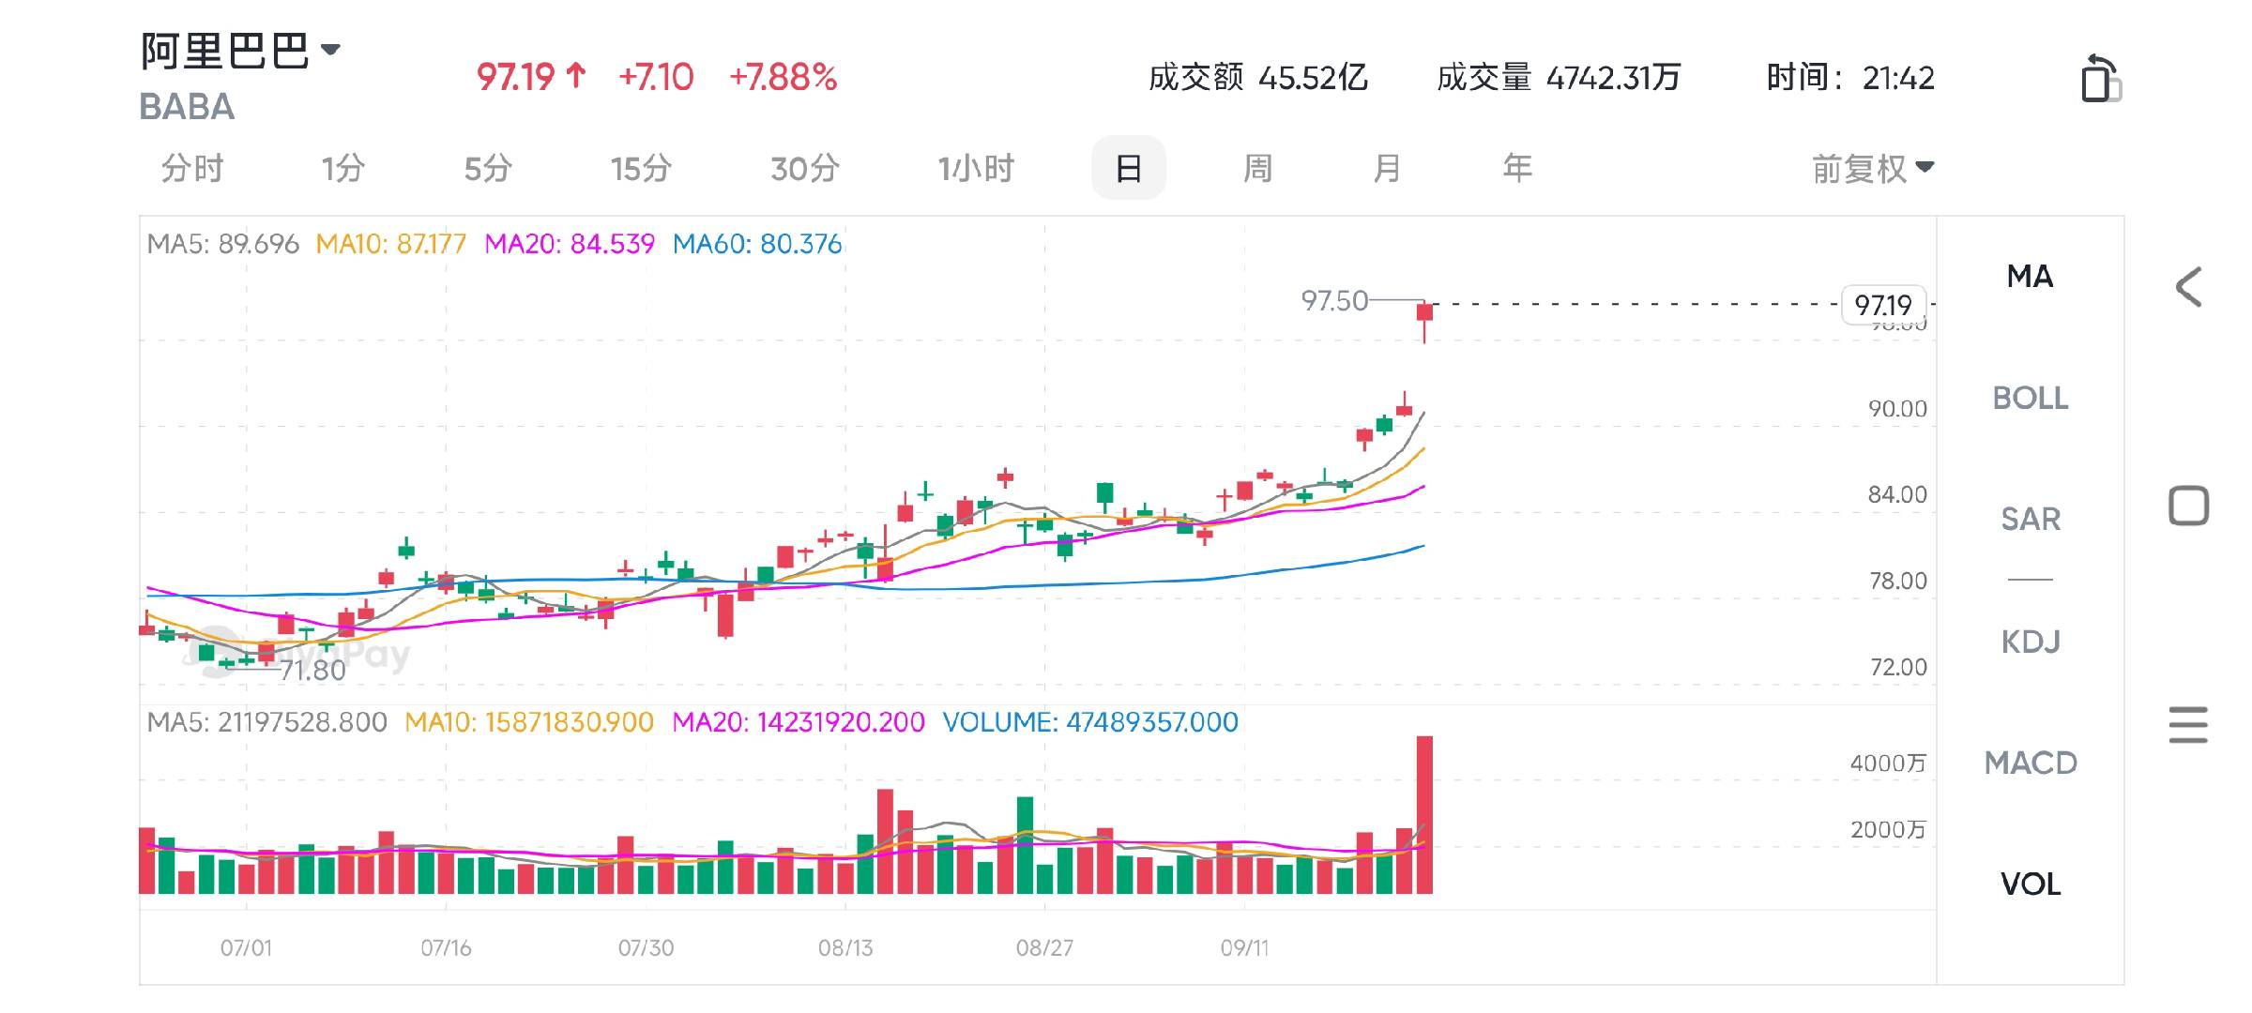
Task: Click the 78.00 price axis label
Action: pyautogui.click(x=1897, y=581)
